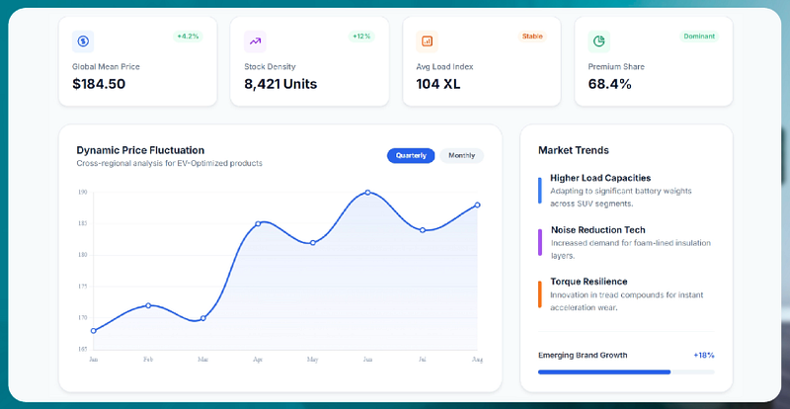Click the 68.4% value

click(x=609, y=84)
